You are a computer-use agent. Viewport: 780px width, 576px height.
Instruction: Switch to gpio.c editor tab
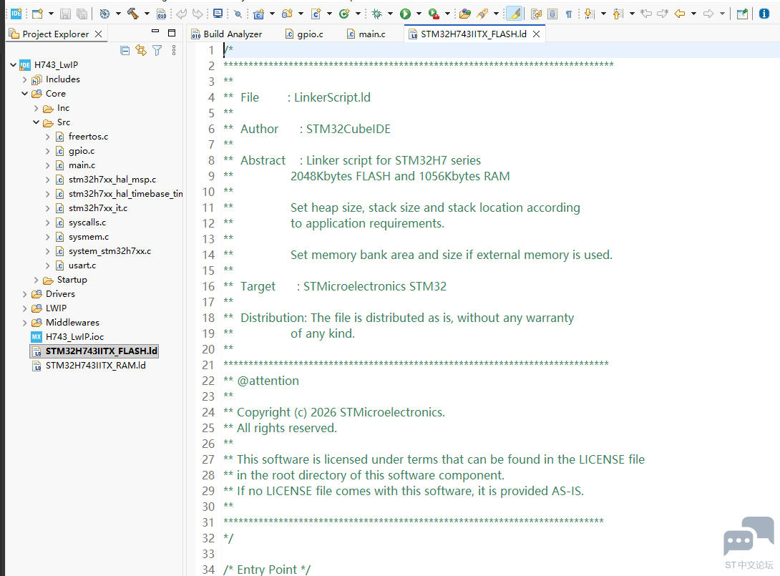304,34
